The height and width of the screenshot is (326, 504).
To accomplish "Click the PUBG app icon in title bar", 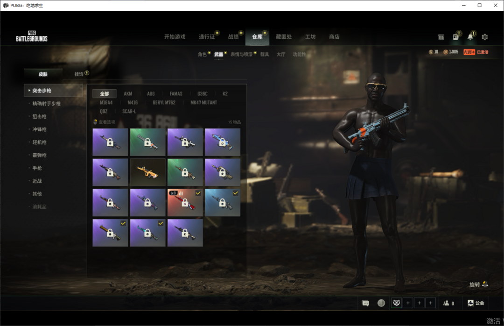I will point(6,6).
